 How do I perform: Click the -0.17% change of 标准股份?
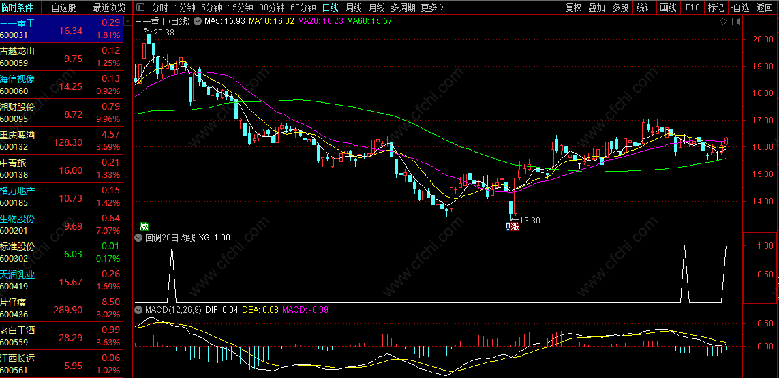tap(106, 258)
